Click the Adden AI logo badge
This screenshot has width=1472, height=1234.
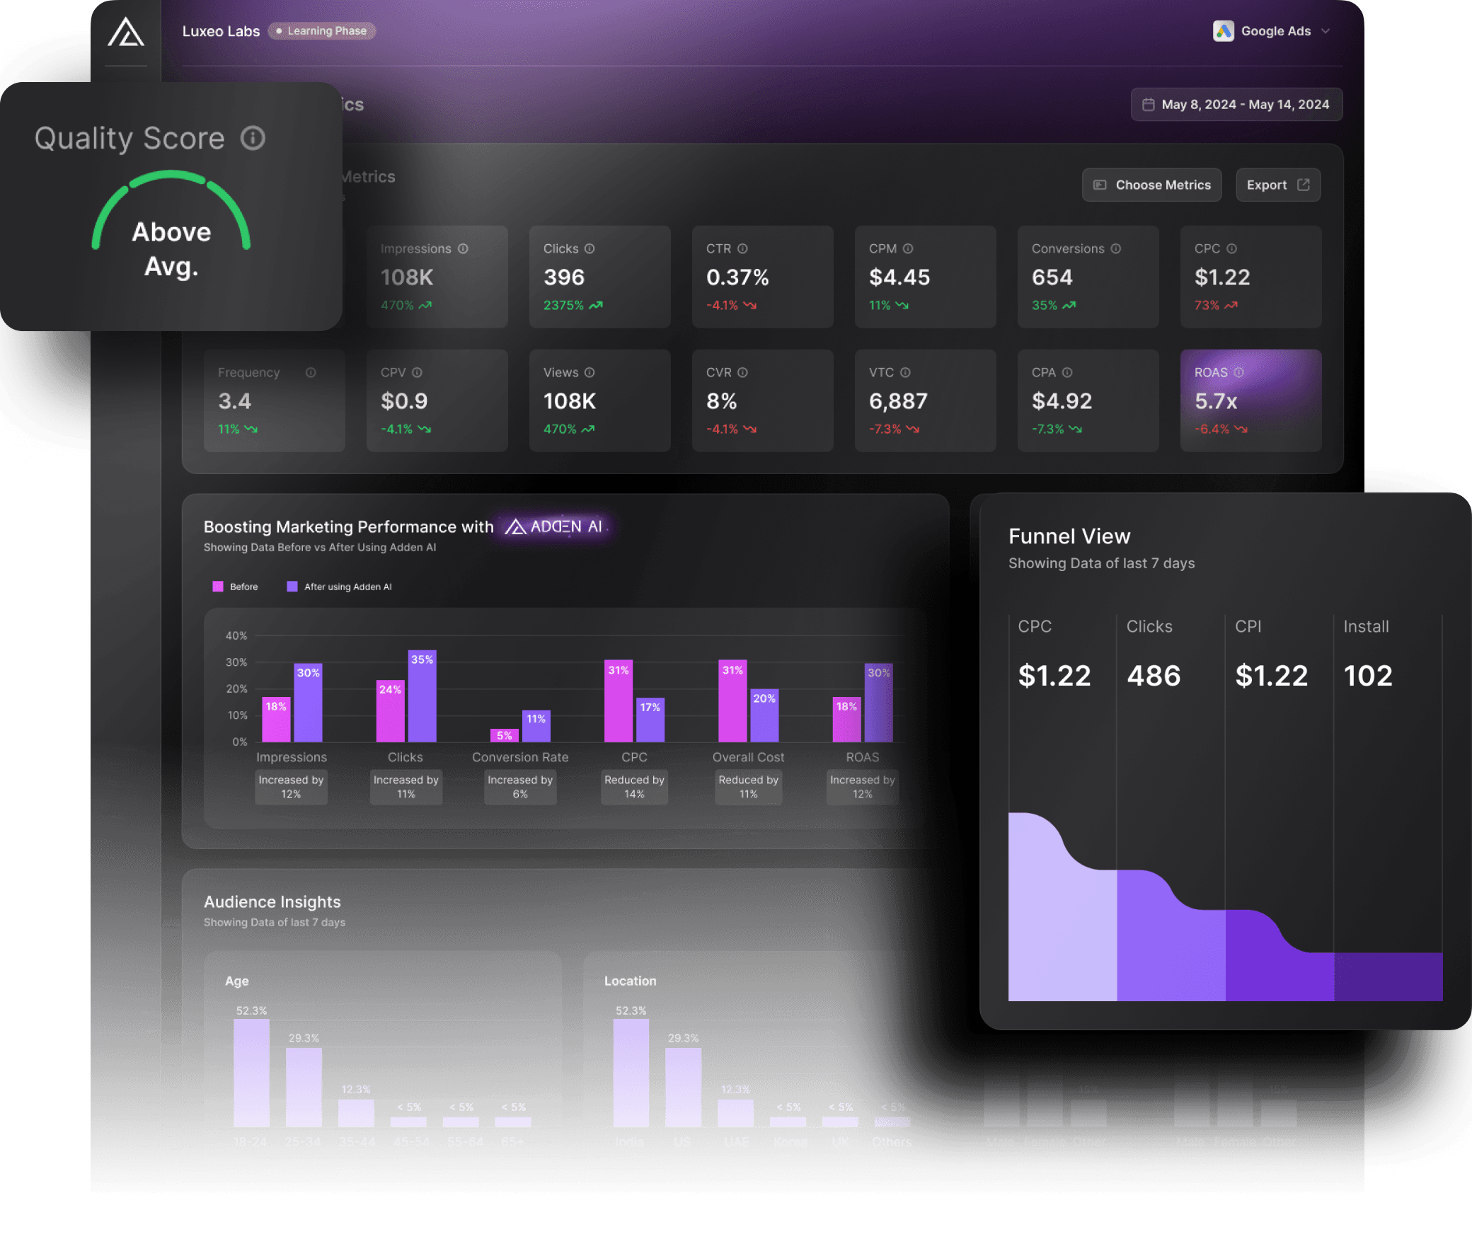[553, 526]
